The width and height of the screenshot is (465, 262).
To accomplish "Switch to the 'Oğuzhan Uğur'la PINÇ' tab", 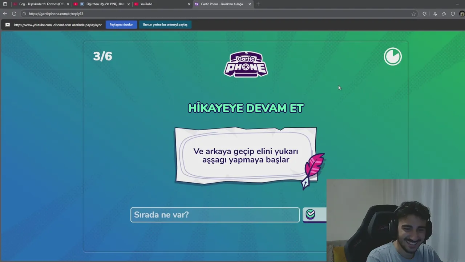I will (x=102, y=4).
